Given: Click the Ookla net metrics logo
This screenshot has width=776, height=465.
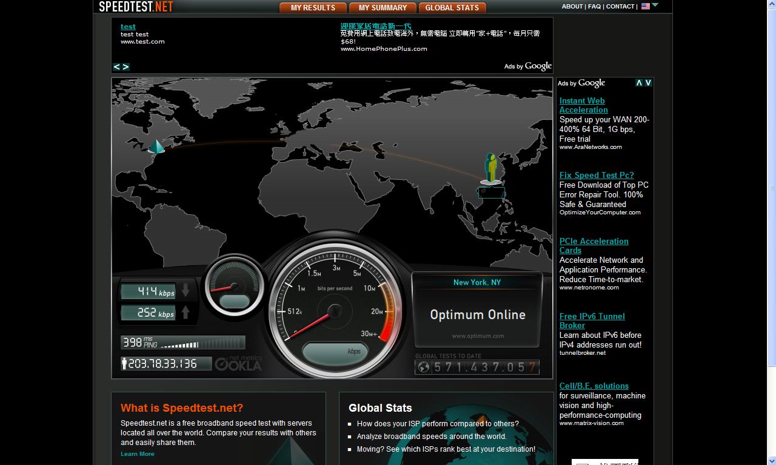Looking at the screenshot, I should 238,363.
